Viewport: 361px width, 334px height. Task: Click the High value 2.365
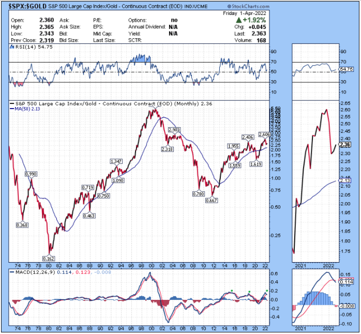pyautogui.click(x=47, y=27)
